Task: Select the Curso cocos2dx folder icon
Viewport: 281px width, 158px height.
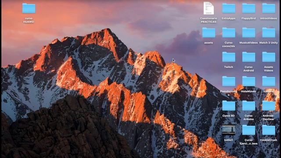Action: (x=229, y=32)
